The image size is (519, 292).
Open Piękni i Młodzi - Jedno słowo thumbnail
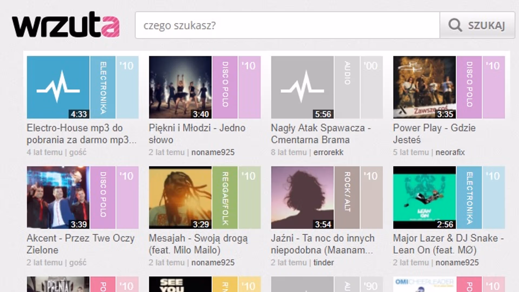click(x=180, y=87)
